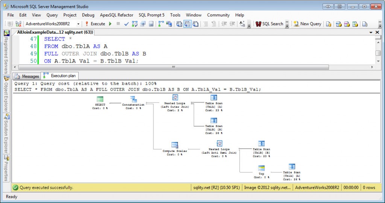
Task: Select the Top operator icon
Action: tap(261, 168)
